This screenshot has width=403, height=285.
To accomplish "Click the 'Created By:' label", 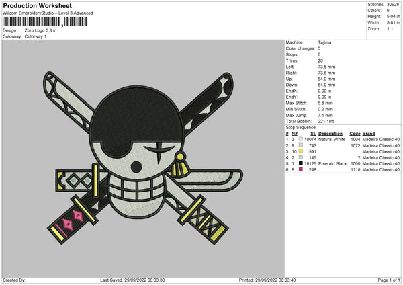I will 14,280.
